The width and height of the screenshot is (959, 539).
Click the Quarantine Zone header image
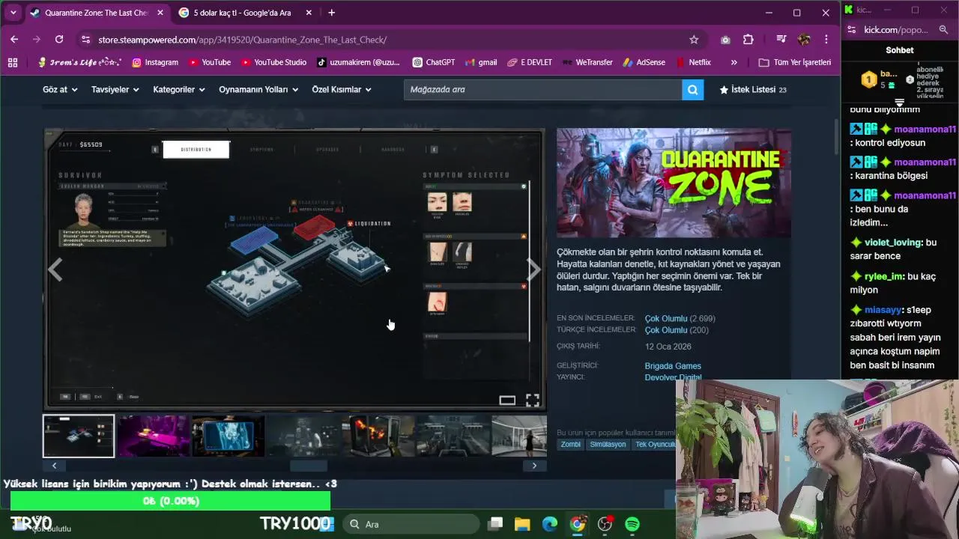pos(674,183)
